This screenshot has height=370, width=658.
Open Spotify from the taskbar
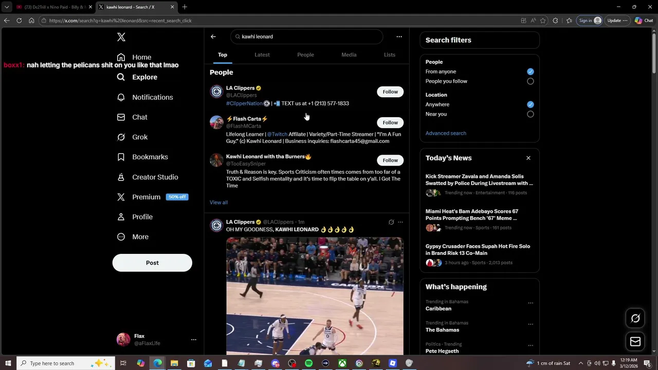(x=308, y=363)
